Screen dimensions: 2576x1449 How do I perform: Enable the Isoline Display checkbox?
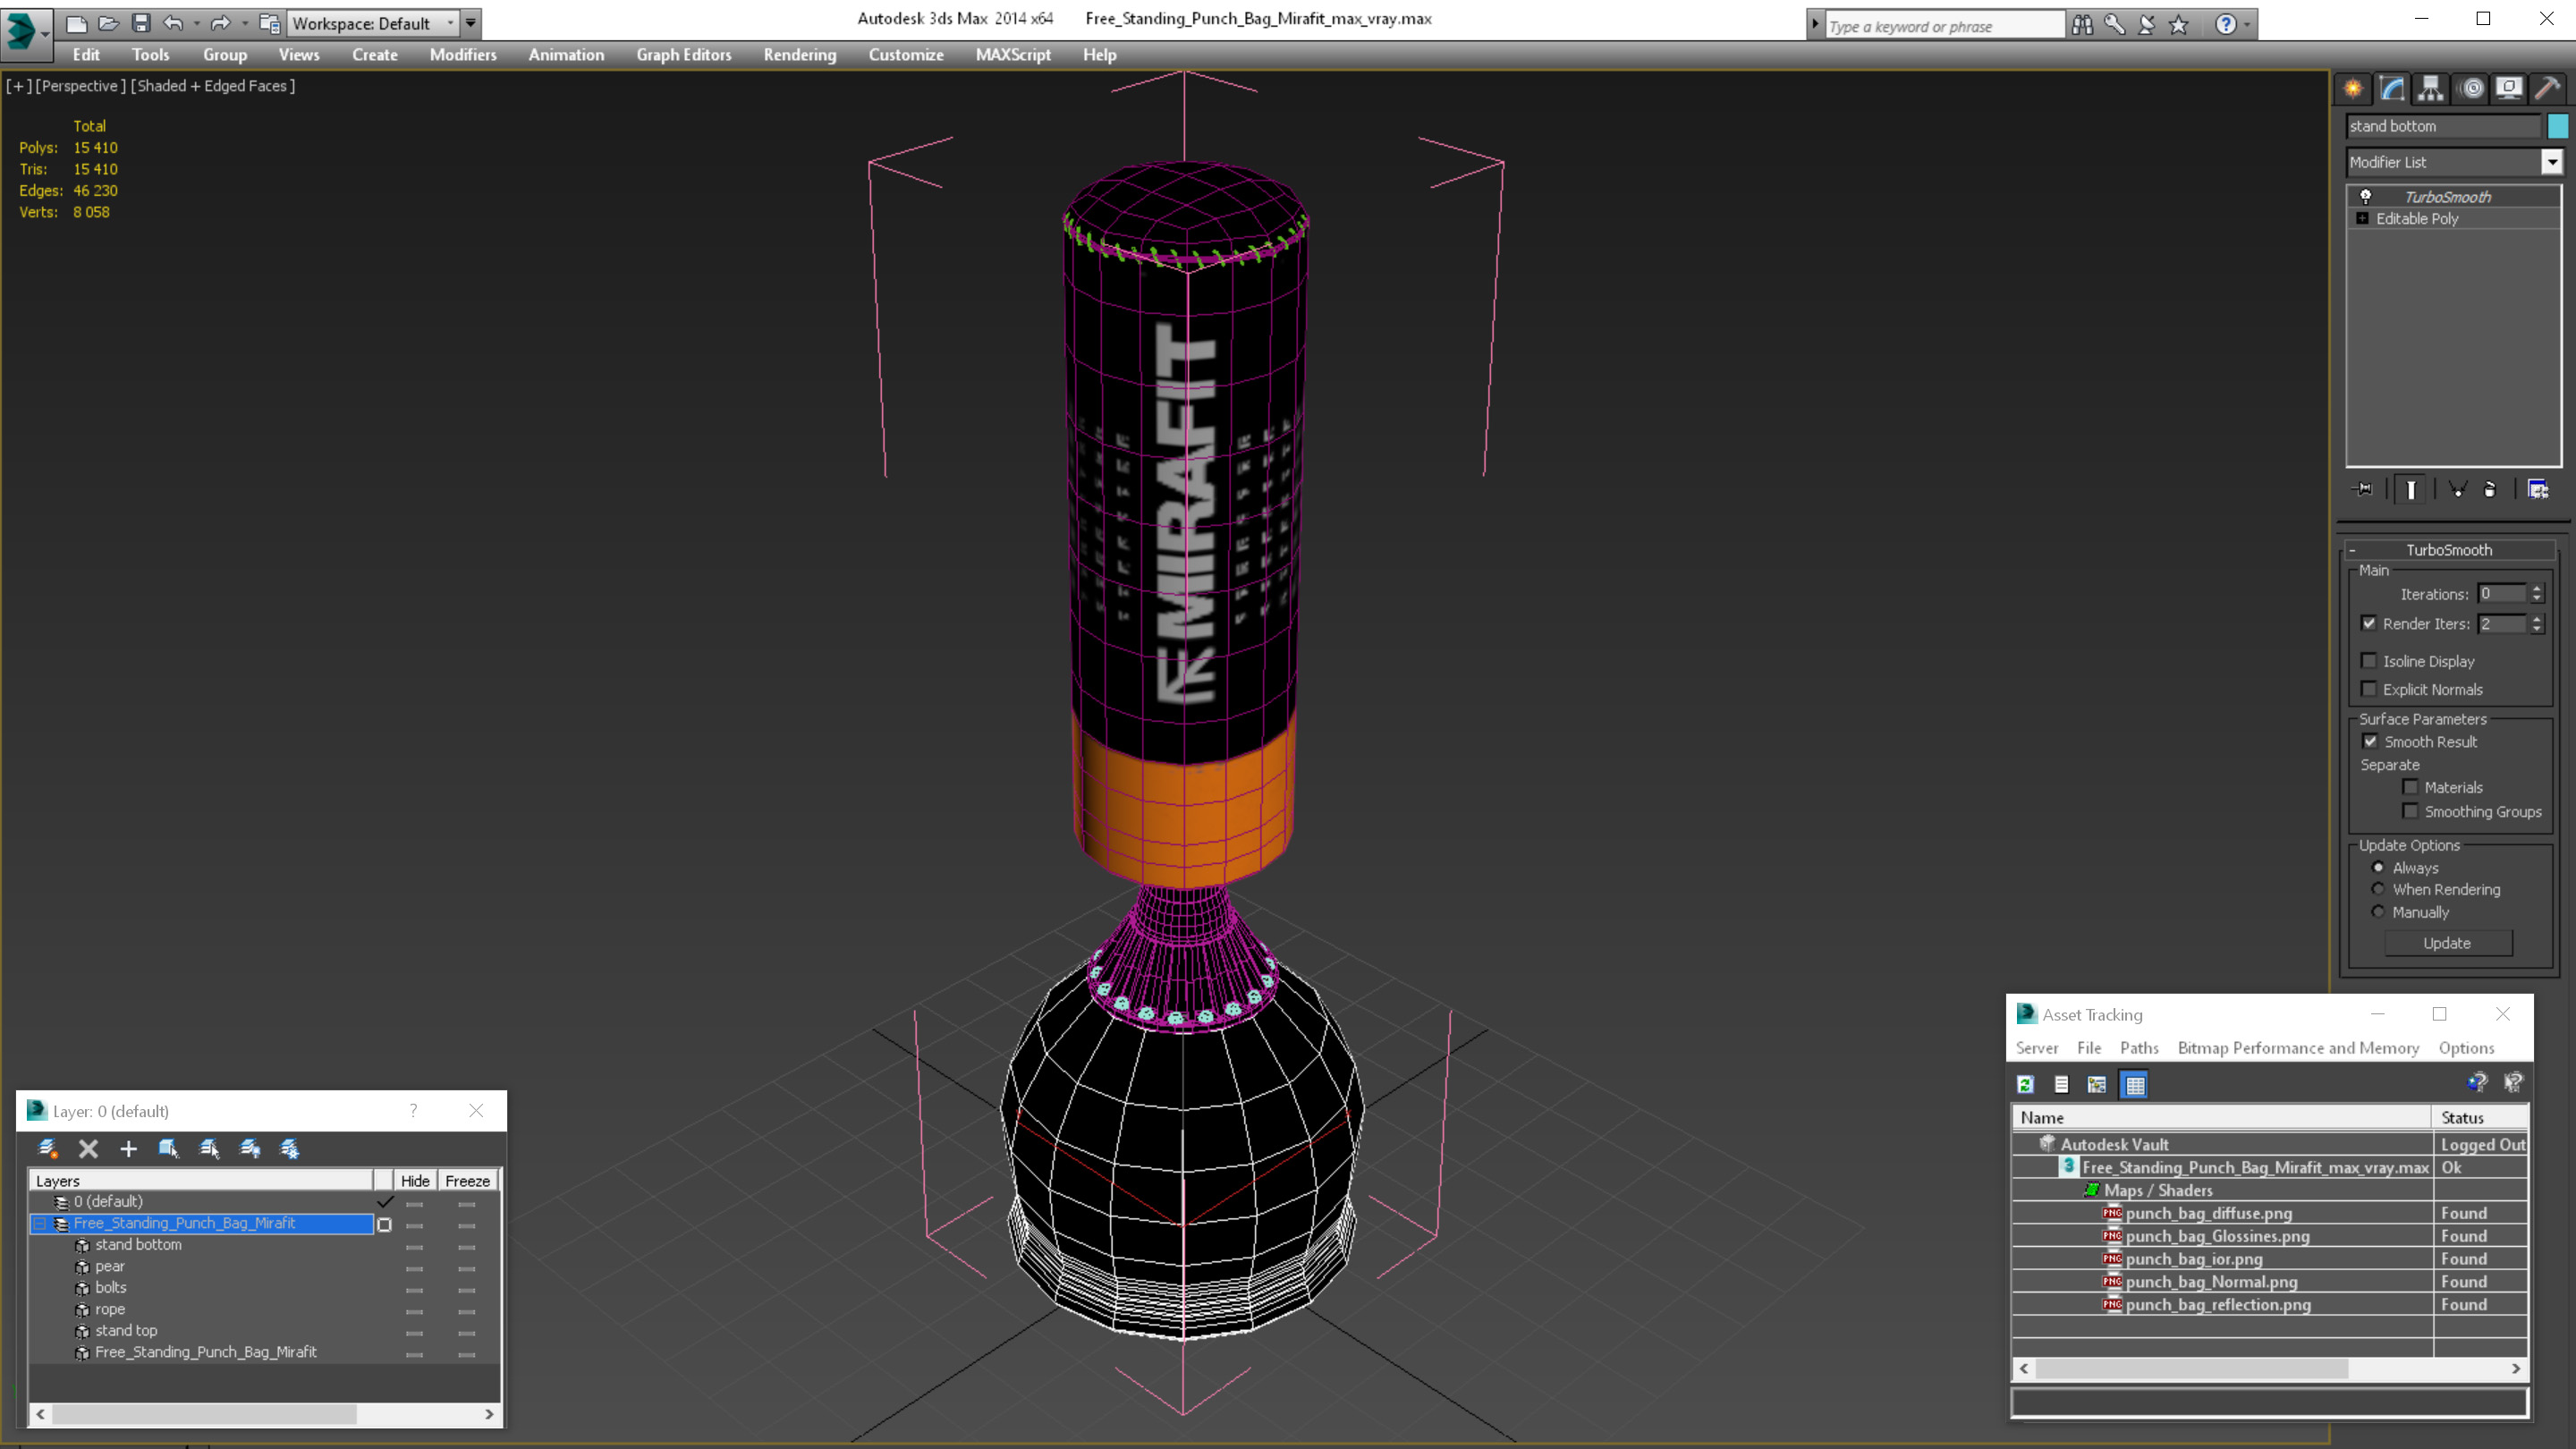(2368, 661)
